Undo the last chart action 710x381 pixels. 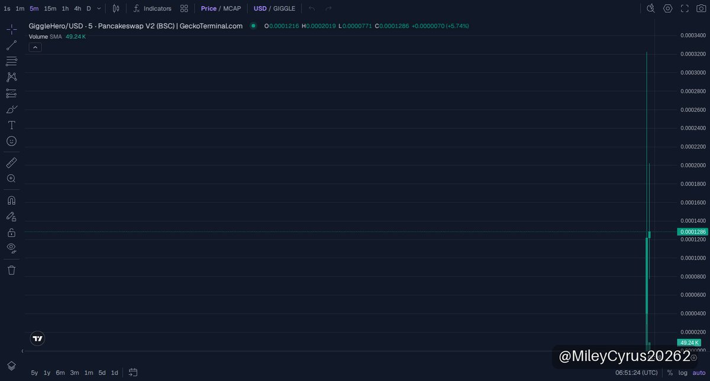312,8
